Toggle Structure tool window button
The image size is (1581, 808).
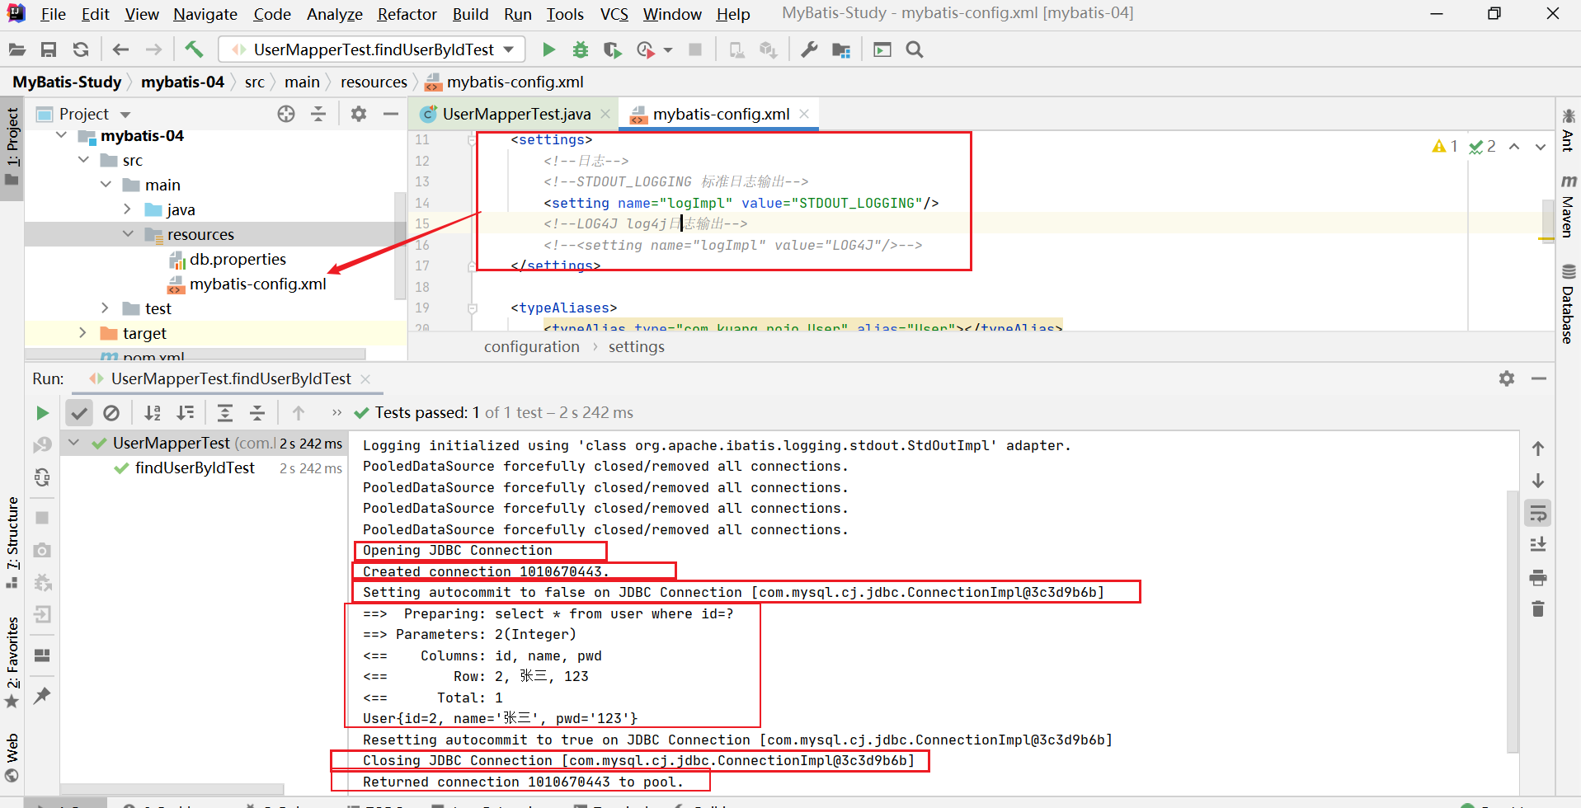[x=12, y=542]
